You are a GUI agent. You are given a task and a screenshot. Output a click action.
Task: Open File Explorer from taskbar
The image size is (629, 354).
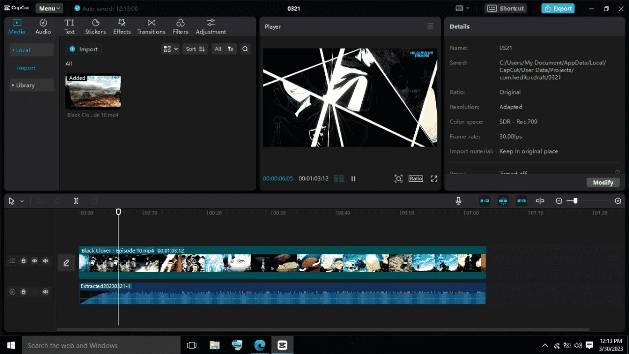(x=214, y=345)
